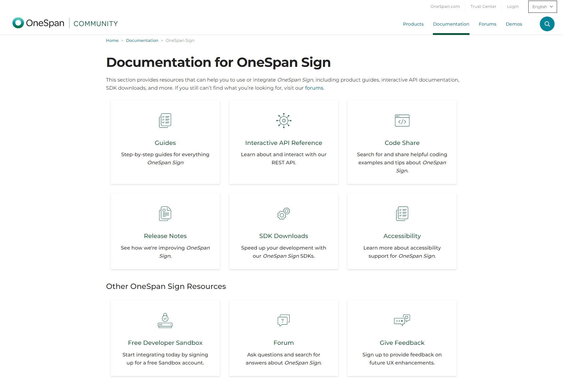Click 'Speed up your development with' text

tap(284, 248)
